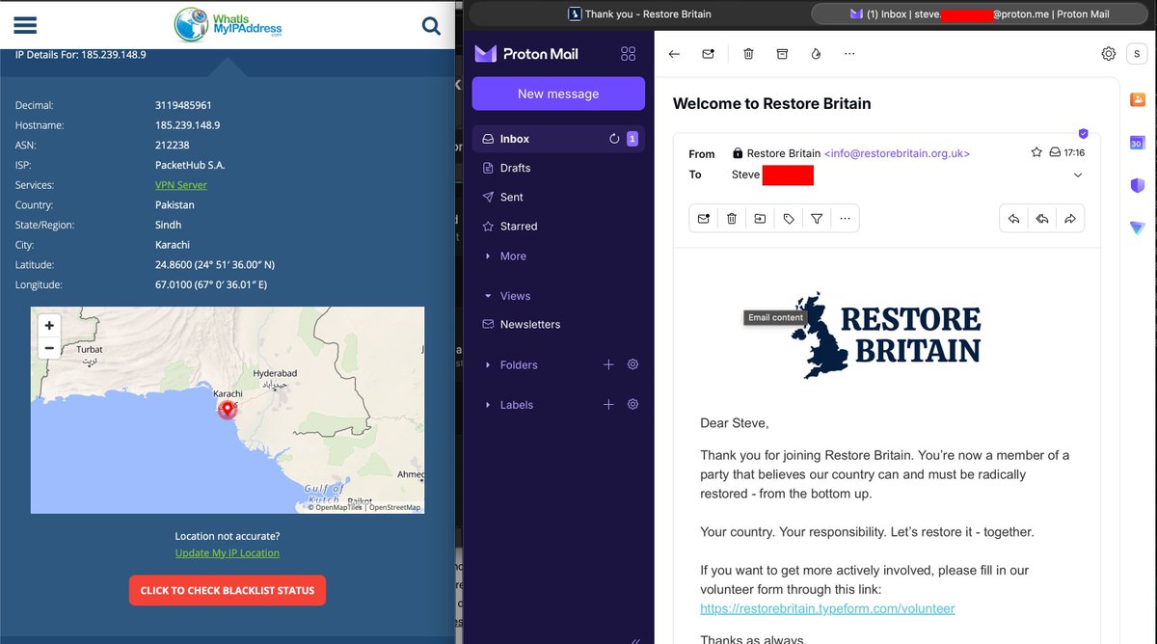Move message to spam with fire icon
The height and width of the screenshot is (644, 1157).
point(816,54)
